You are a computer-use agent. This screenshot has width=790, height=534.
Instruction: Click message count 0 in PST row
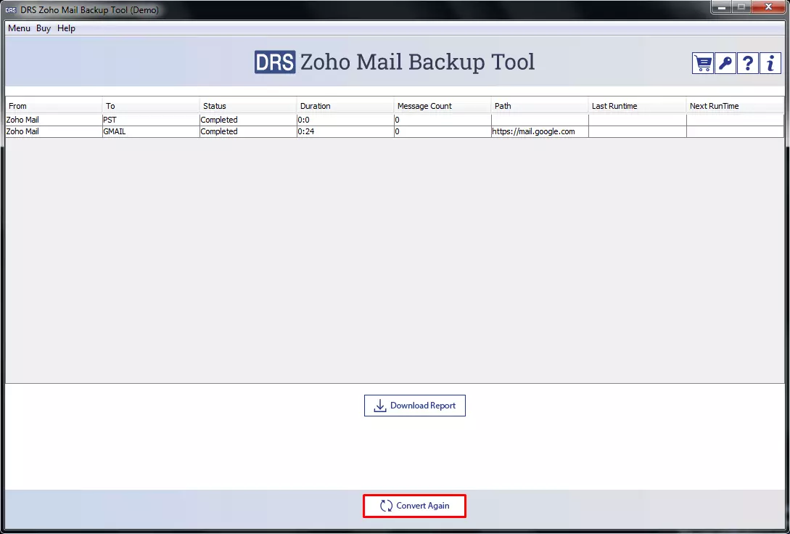coord(443,120)
